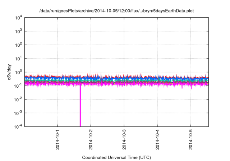Click the 10^4 y-axis tick label
The width and height of the screenshot is (230, 161).
19,18
